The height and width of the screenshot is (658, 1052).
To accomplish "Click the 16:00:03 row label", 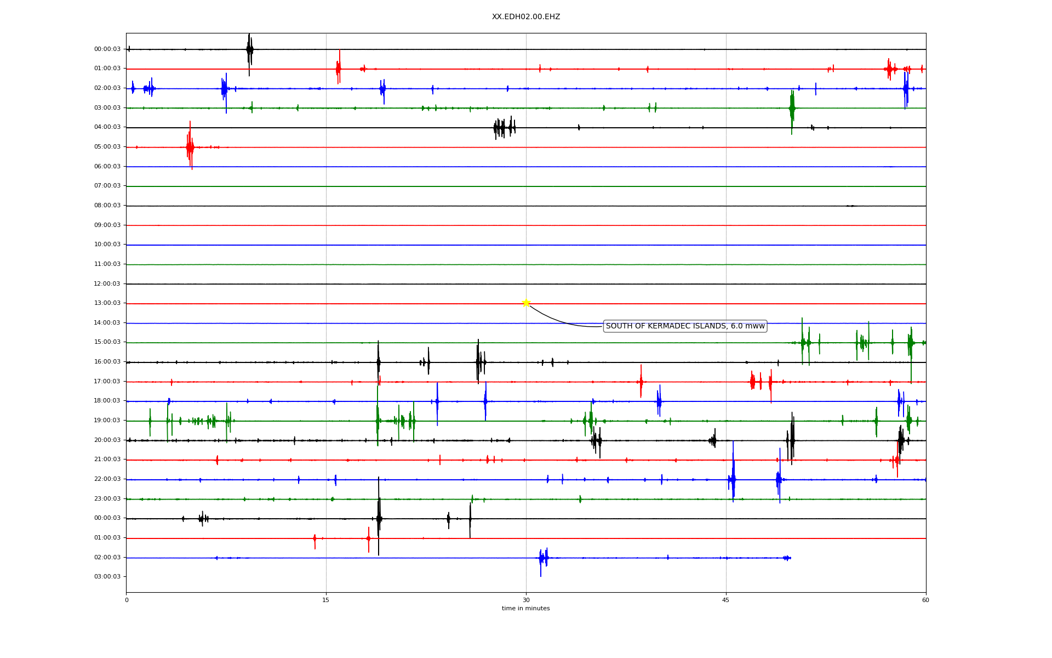I will pyautogui.click(x=107, y=362).
